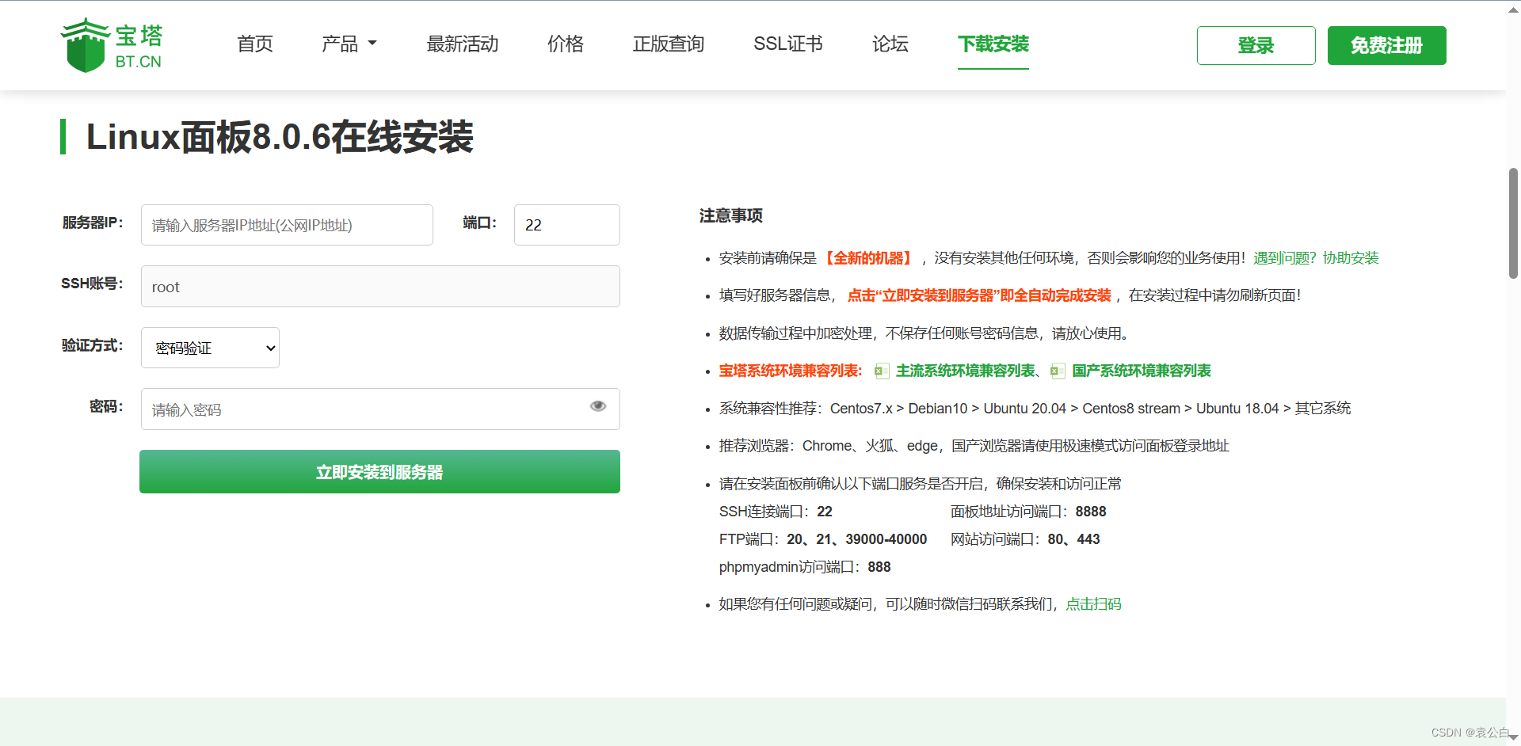
Task: Focus the 密码 input field
Action: pyautogui.click(x=380, y=409)
